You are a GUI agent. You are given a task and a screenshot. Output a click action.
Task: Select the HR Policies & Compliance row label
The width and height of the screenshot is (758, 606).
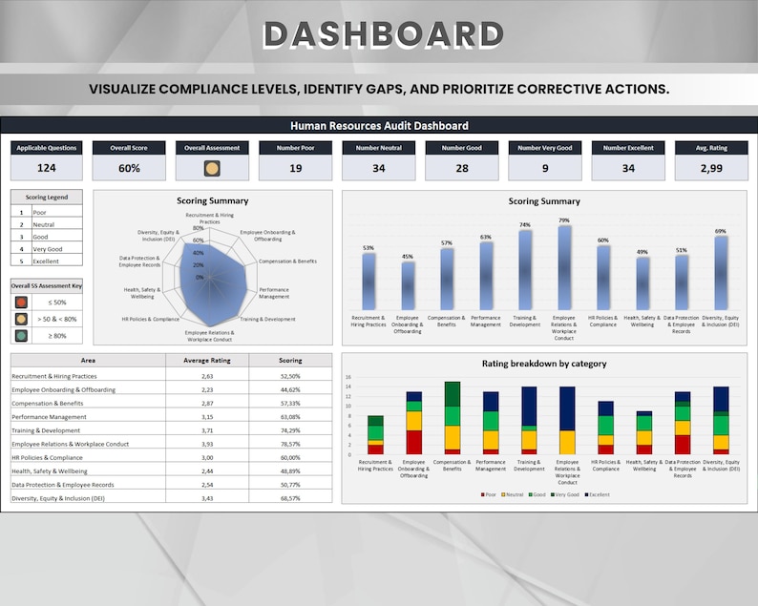pyautogui.click(x=47, y=457)
